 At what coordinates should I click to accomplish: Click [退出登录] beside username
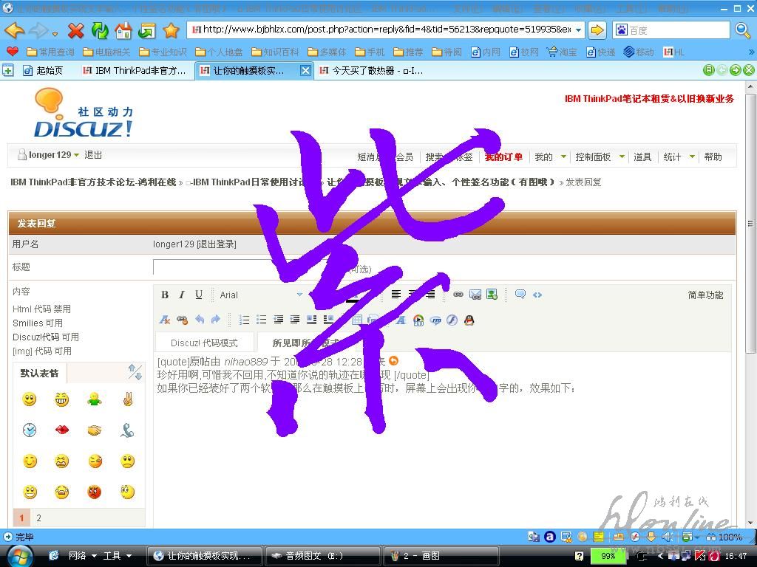pos(217,244)
